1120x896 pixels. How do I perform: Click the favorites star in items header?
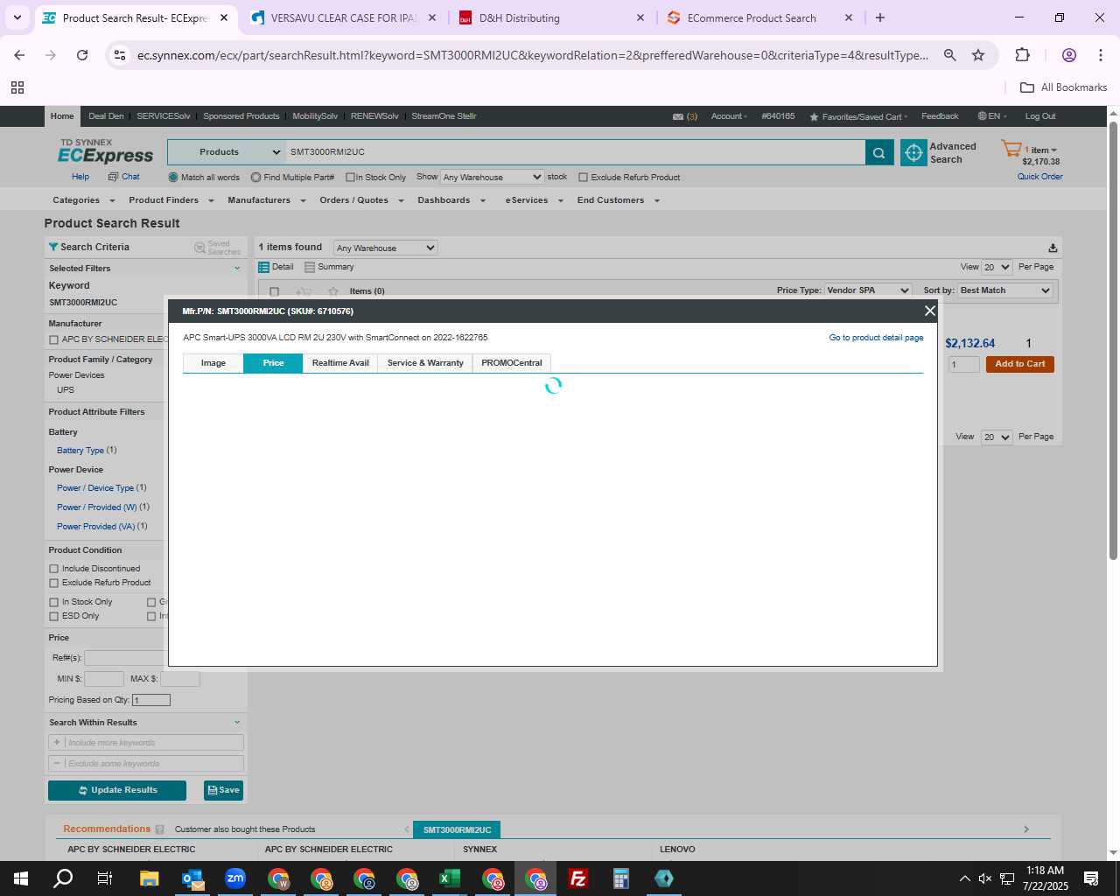(333, 291)
